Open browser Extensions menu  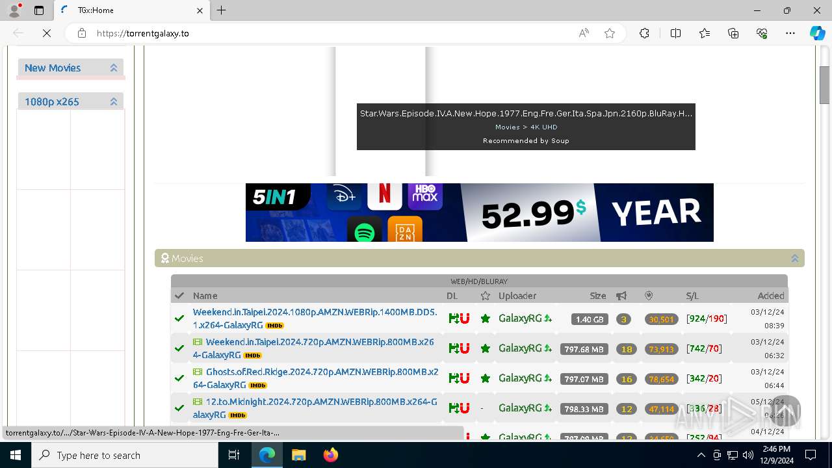[644, 33]
